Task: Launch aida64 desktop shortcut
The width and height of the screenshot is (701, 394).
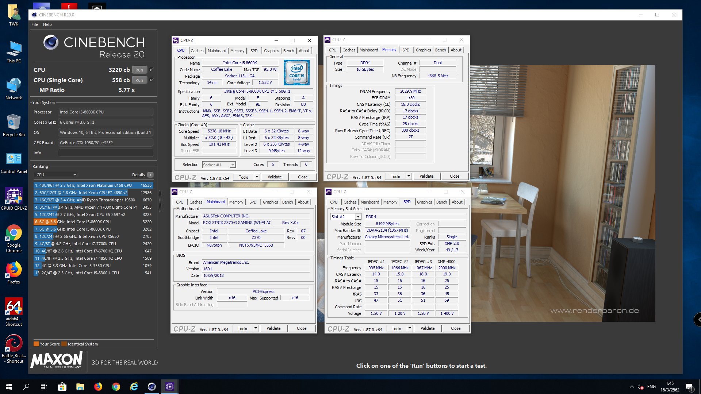Action: pyautogui.click(x=14, y=312)
